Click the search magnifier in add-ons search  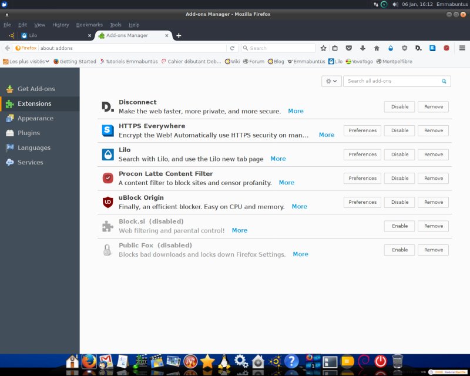click(x=444, y=81)
